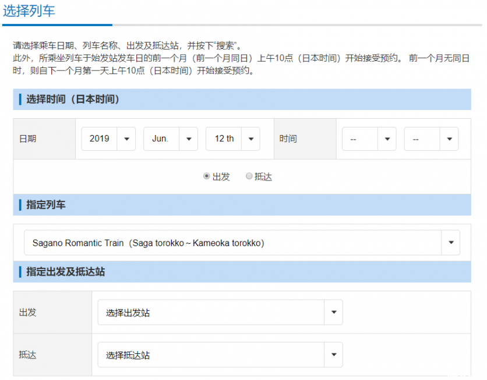Click the 时间 label cell

point(305,138)
